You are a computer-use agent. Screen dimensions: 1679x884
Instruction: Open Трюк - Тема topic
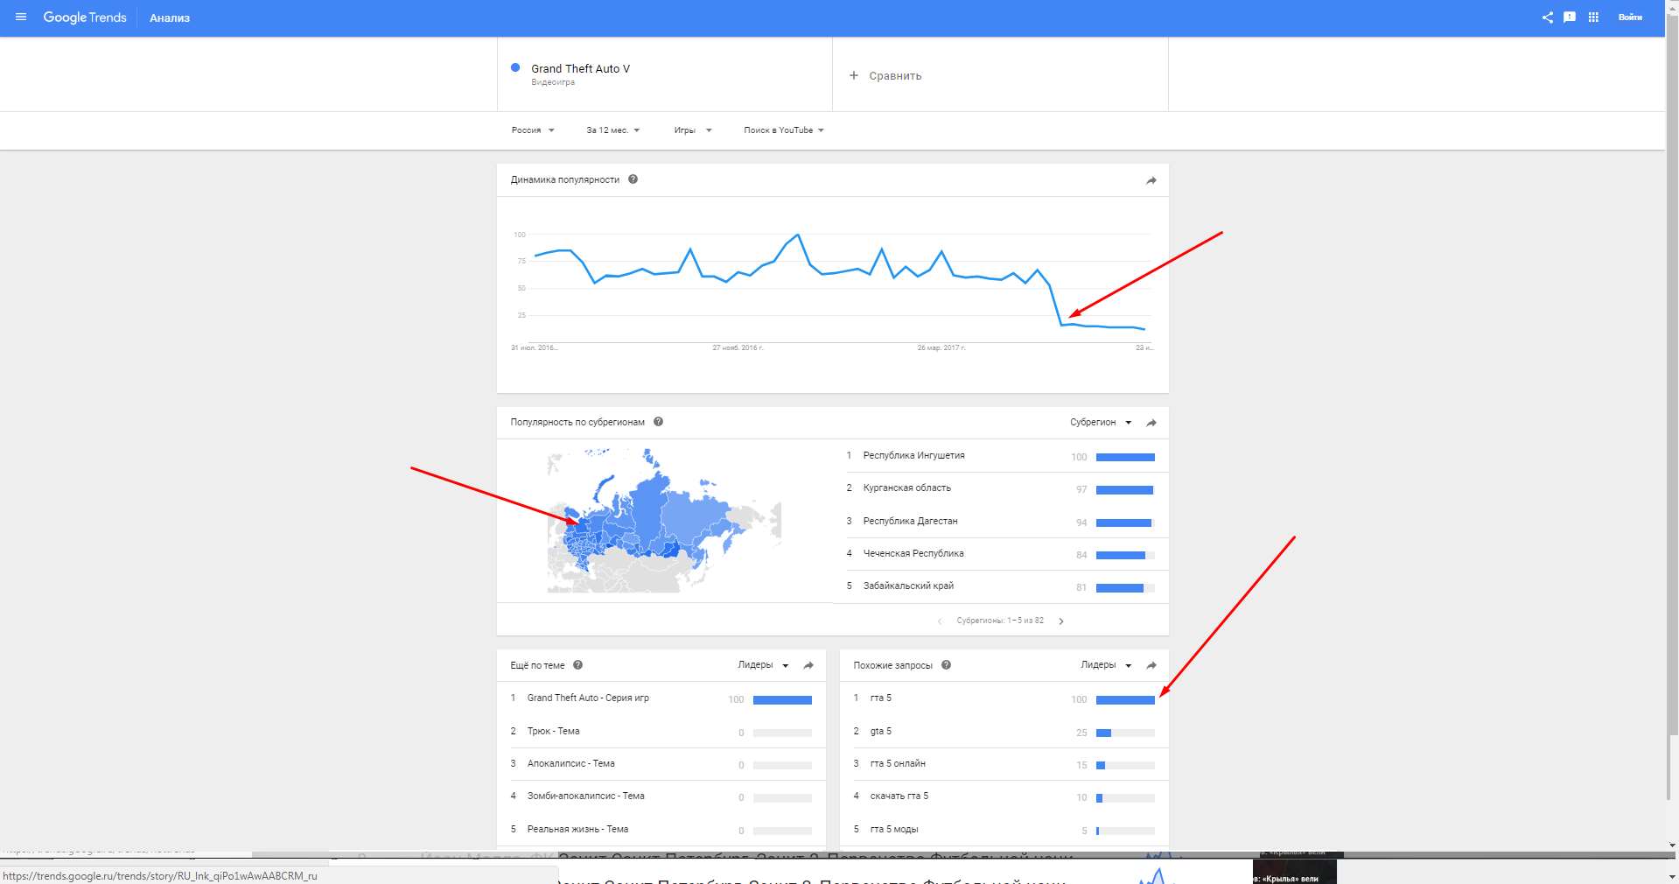coord(553,732)
